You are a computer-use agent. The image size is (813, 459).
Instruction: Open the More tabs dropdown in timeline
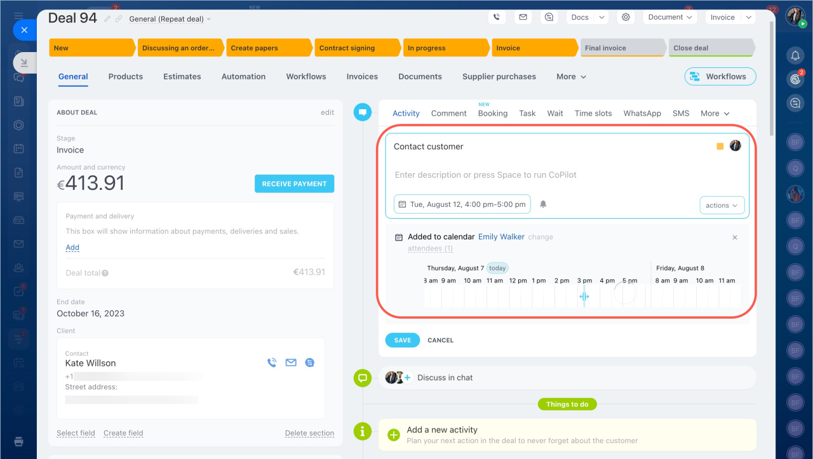715,113
